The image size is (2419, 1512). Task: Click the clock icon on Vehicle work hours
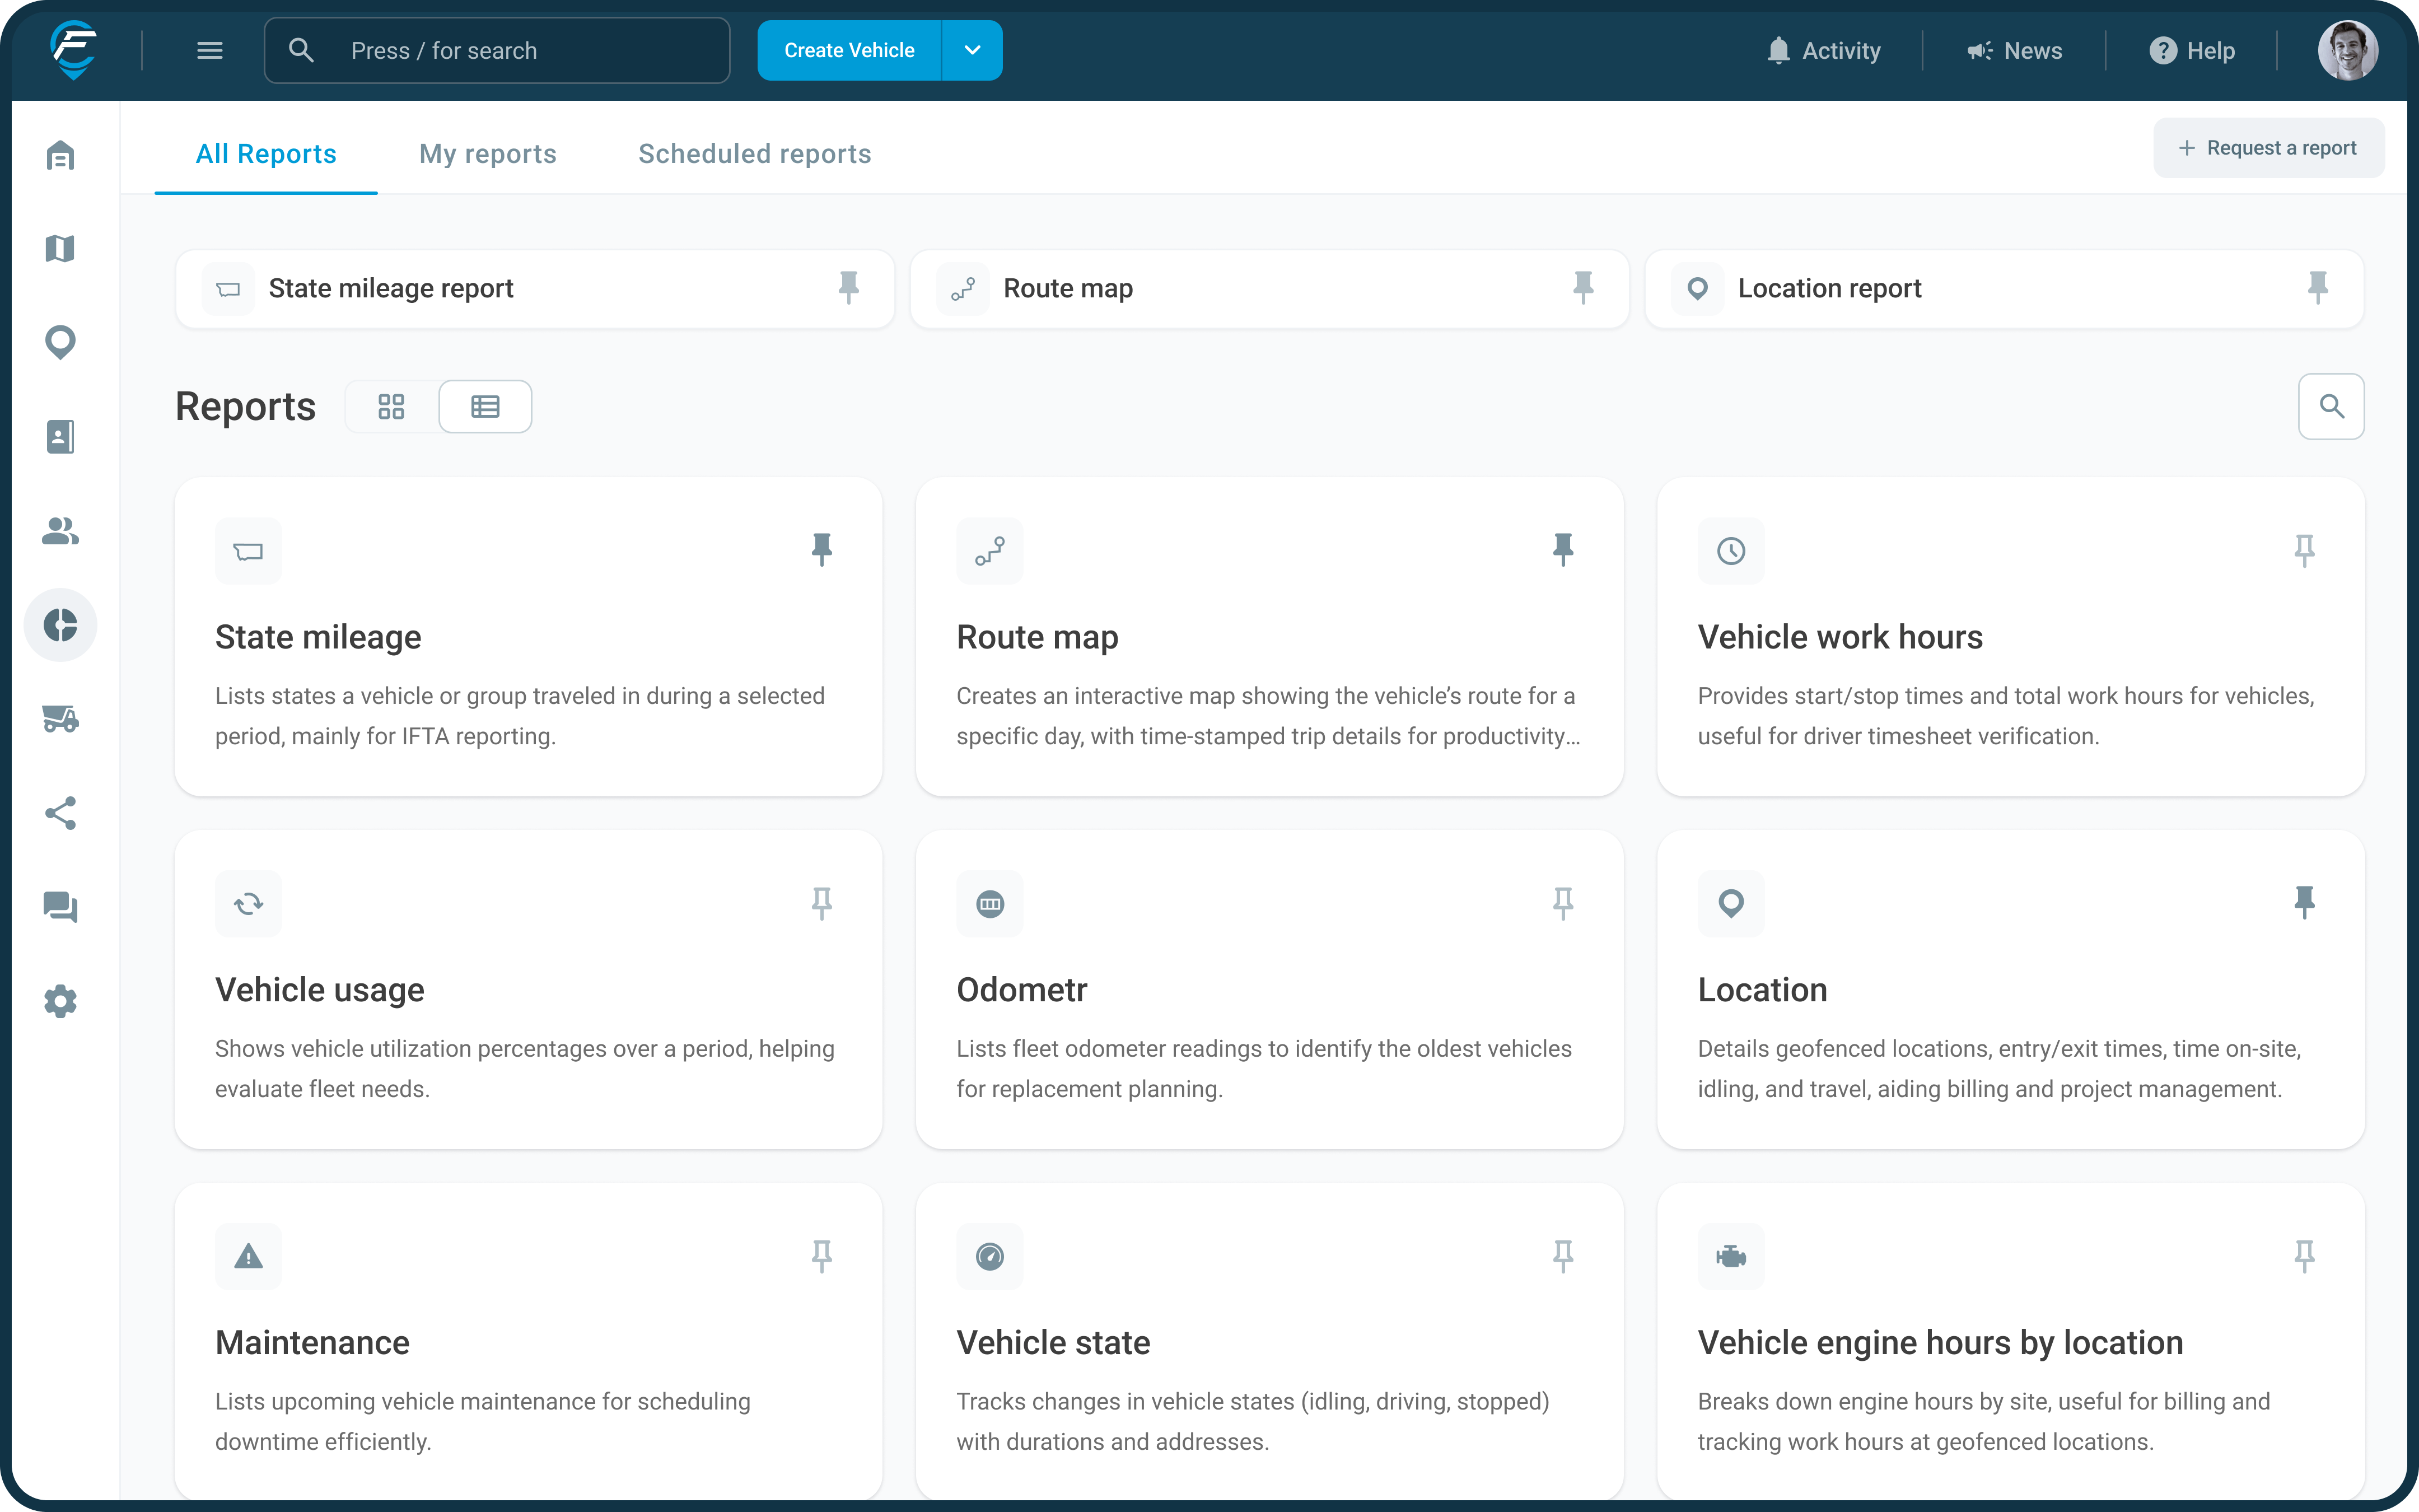(x=1731, y=551)
